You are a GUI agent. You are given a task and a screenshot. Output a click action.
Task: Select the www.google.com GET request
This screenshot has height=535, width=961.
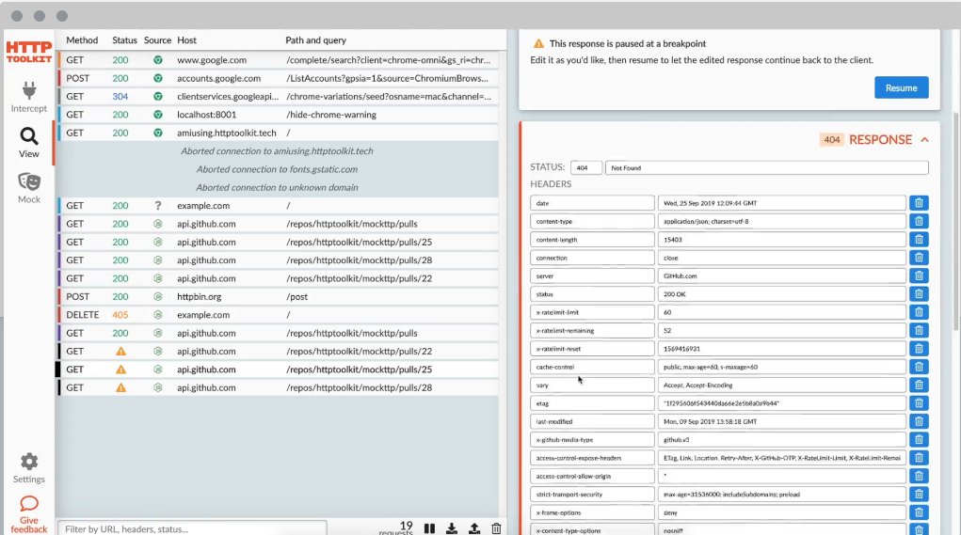tap(279, 60)
